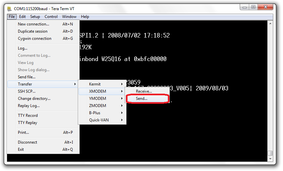This screenshot has height=171, width=283.
Task: Click the 2009/08/03 date text
Action: (x=212, y=88)
